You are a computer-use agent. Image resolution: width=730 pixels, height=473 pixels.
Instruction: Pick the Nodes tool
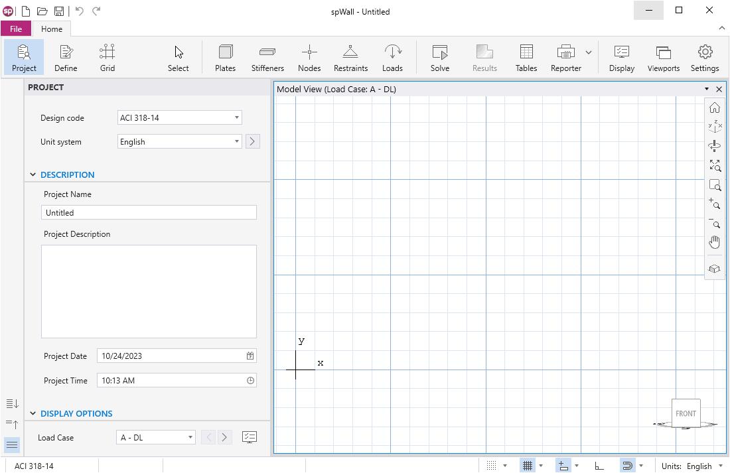pyautogui.click(x=309, y=58)
